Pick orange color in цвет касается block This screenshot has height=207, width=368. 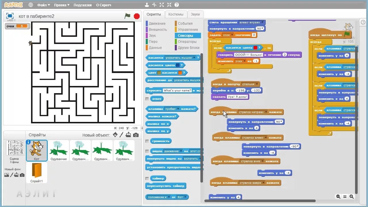click(x=180, y=73)
